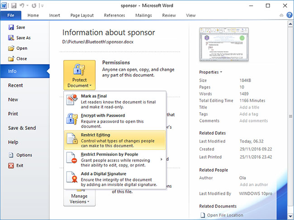The width and height of the screenshot is (294, 220).
Task: Click the Open File Location document icon
Action: [x=203, y=215]
